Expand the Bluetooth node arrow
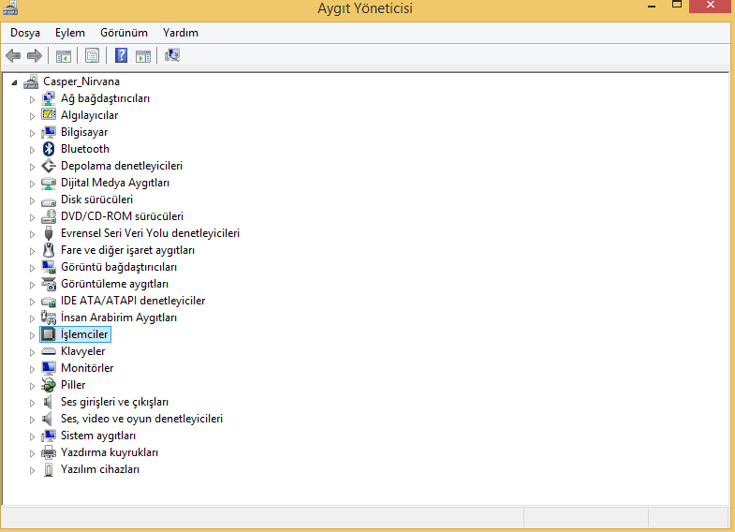Image resolution: width=735 pixels, height=532 pixels. 32,150
